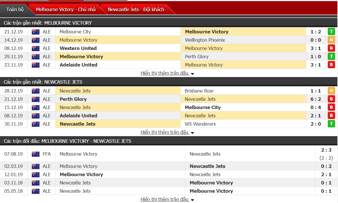The width and height of the screenshot is (338, 203).
Task: Open WS Wanderers team link
Action: pos(200,124)
